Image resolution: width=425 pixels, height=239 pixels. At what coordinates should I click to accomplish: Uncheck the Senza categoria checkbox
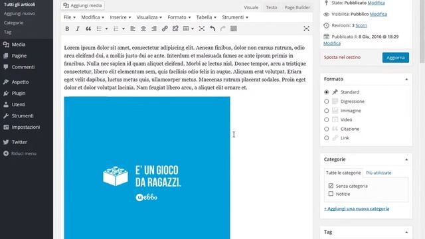331,186
